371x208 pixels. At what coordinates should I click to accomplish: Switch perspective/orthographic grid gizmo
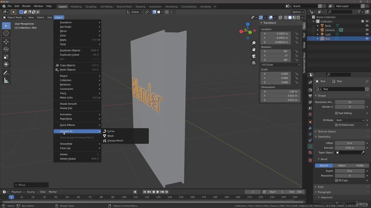[254, 63]
